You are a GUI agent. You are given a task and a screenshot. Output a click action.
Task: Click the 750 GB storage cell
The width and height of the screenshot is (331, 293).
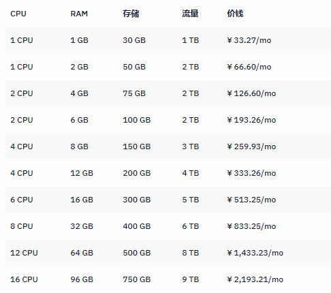coord(137,279)
